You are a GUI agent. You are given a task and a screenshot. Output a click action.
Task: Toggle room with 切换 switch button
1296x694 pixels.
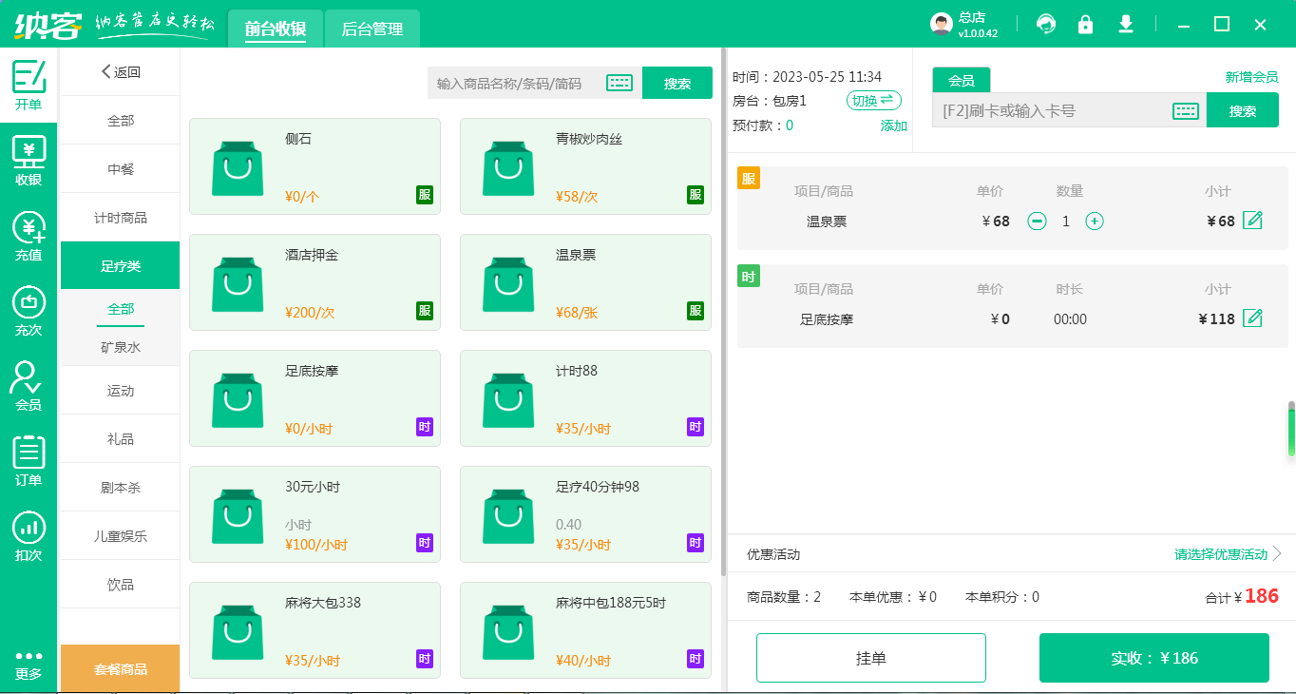tap(873, 101)
